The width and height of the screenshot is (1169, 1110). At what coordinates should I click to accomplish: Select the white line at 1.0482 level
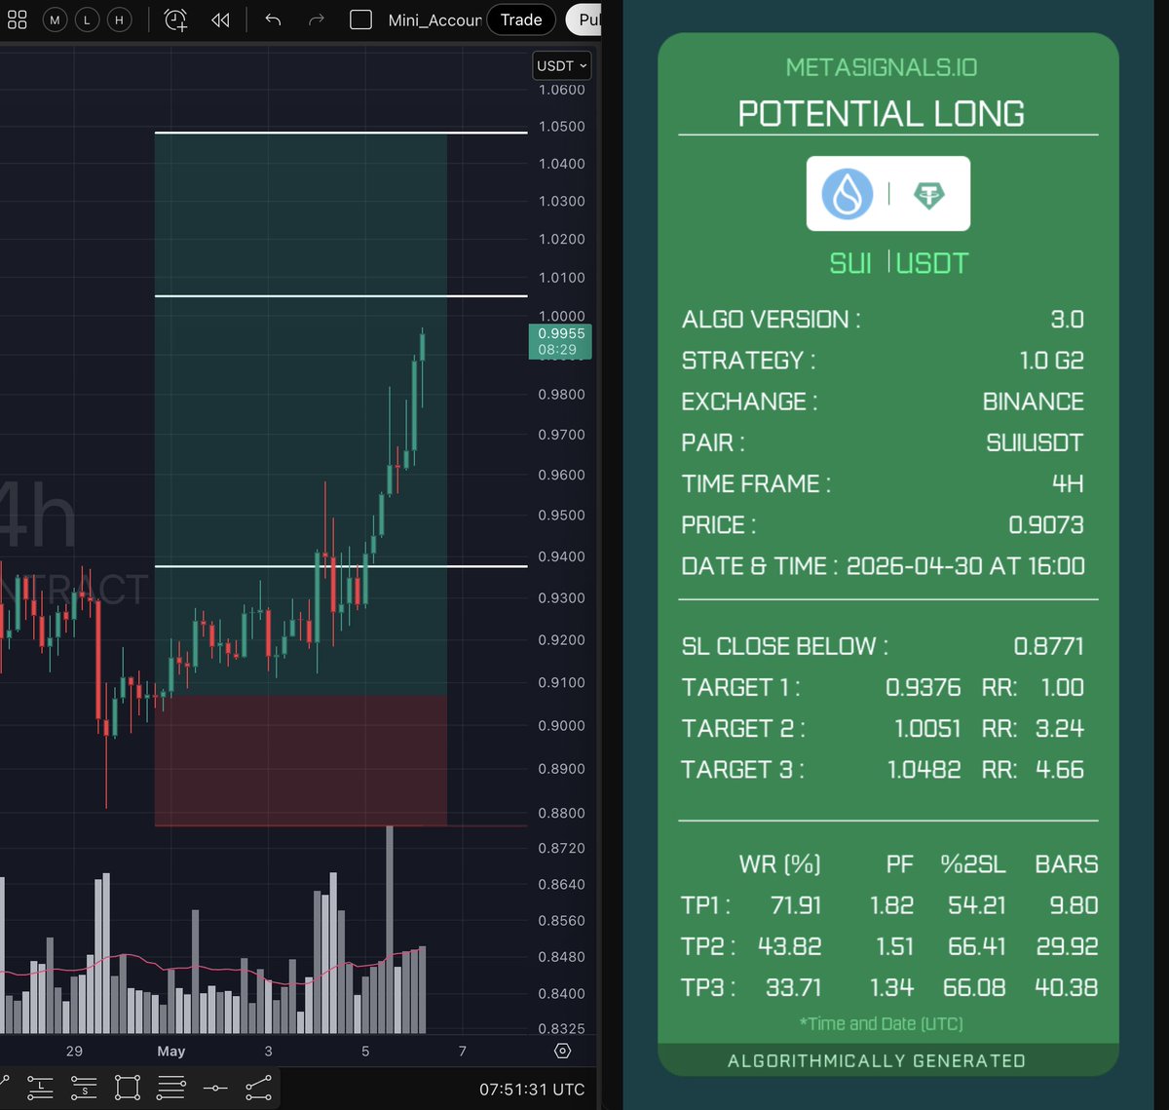pos(341,132)
